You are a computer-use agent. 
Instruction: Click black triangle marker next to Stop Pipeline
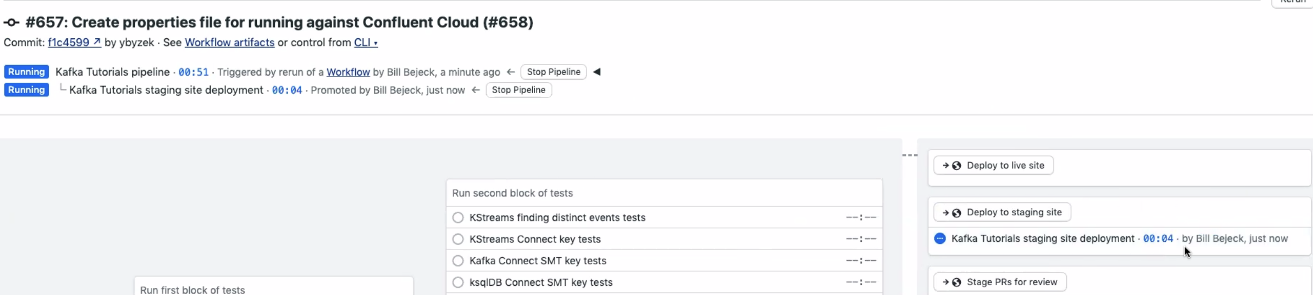point(597,72)
